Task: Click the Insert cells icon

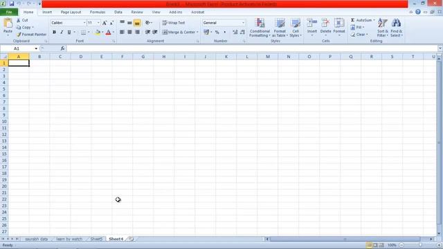Action: point(312,23)
